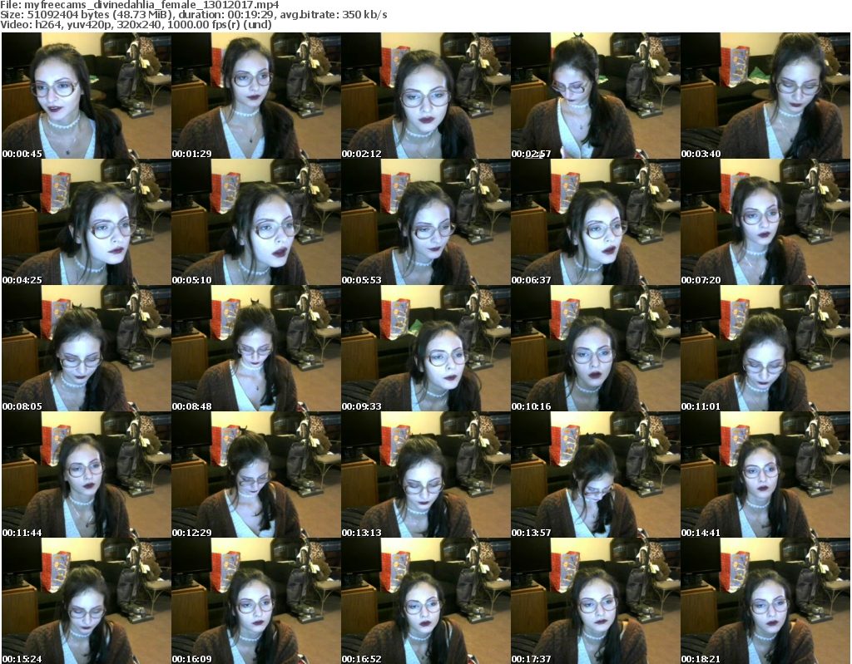Select the thumbnail stamped 00:08:48
Screen dimensions: 852x664
tap(256, 348)
